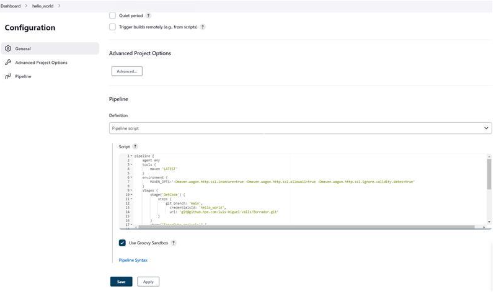
Task: Open help for Trigger builds remotely
Action: click(x=203, y=27)
